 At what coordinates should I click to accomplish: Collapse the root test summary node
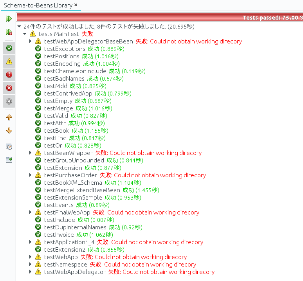point(19,26)
